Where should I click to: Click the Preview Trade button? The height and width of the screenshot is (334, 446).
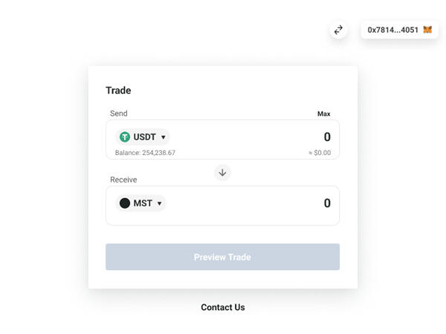tap(222, 257)
